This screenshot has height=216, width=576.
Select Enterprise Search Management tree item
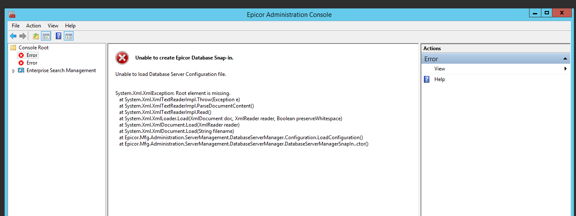pos(61,70)
